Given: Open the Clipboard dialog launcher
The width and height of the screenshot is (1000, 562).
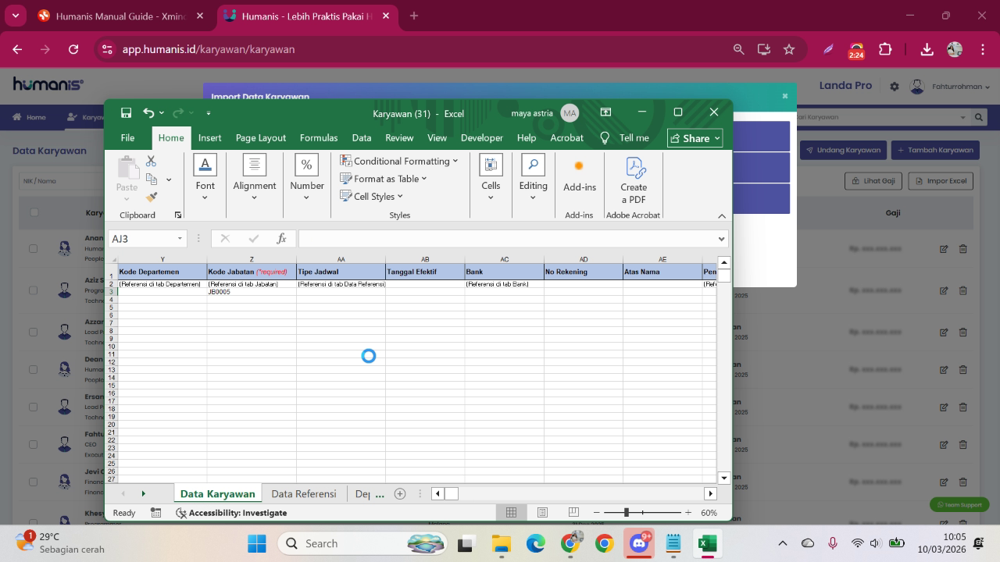Looking at the screenshot, I should tap(178, 215).
